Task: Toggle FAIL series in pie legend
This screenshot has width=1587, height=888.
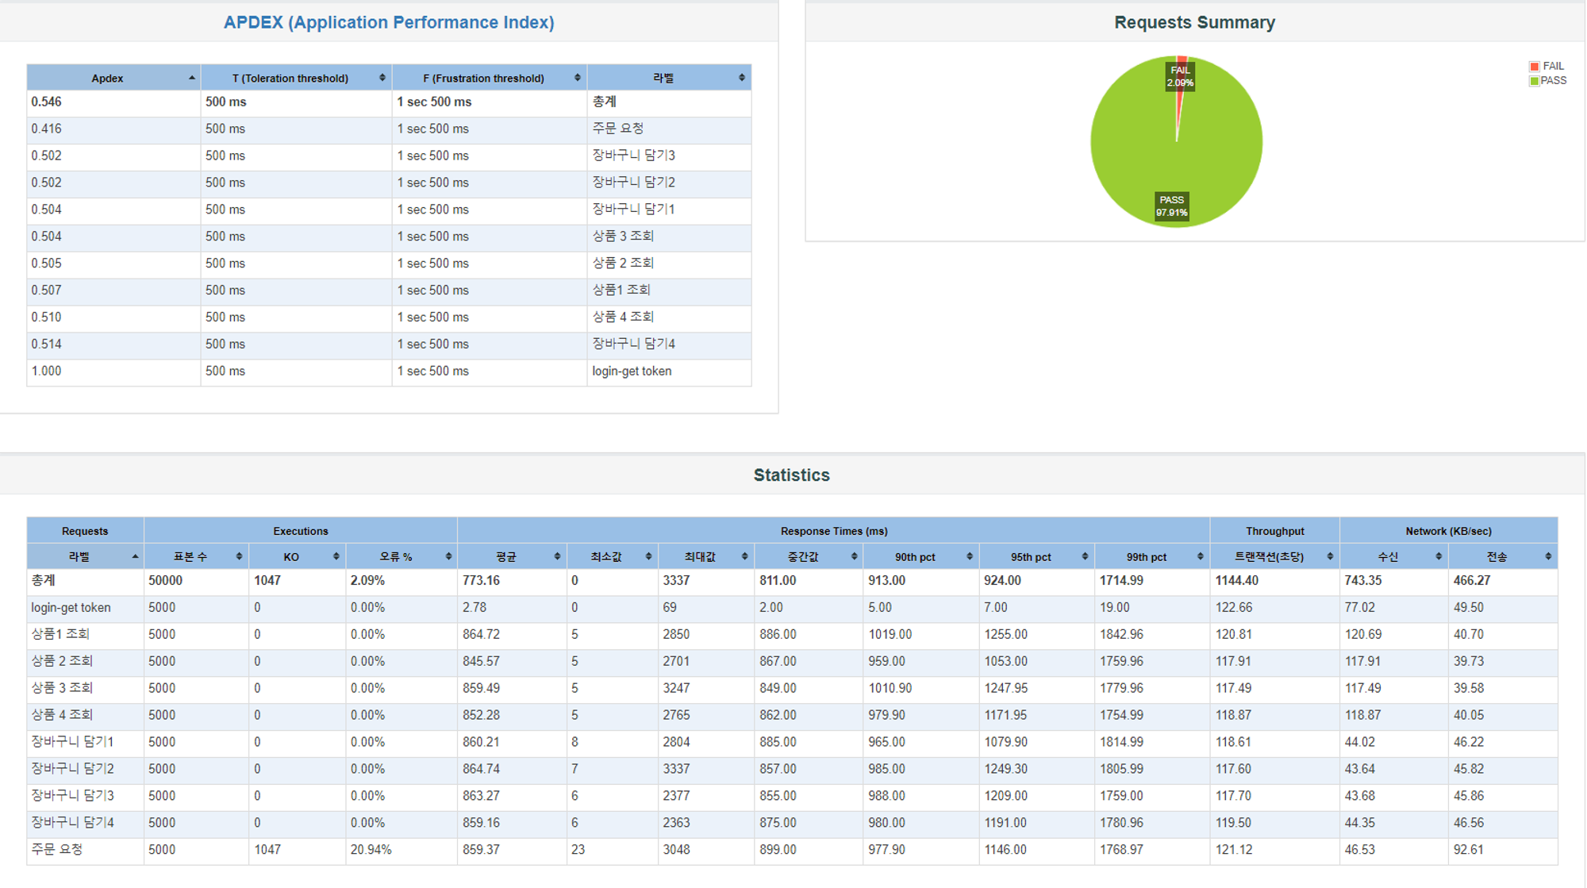Action: tap(1553, 66)
